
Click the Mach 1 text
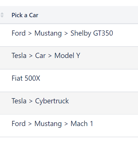coord(82,123)
